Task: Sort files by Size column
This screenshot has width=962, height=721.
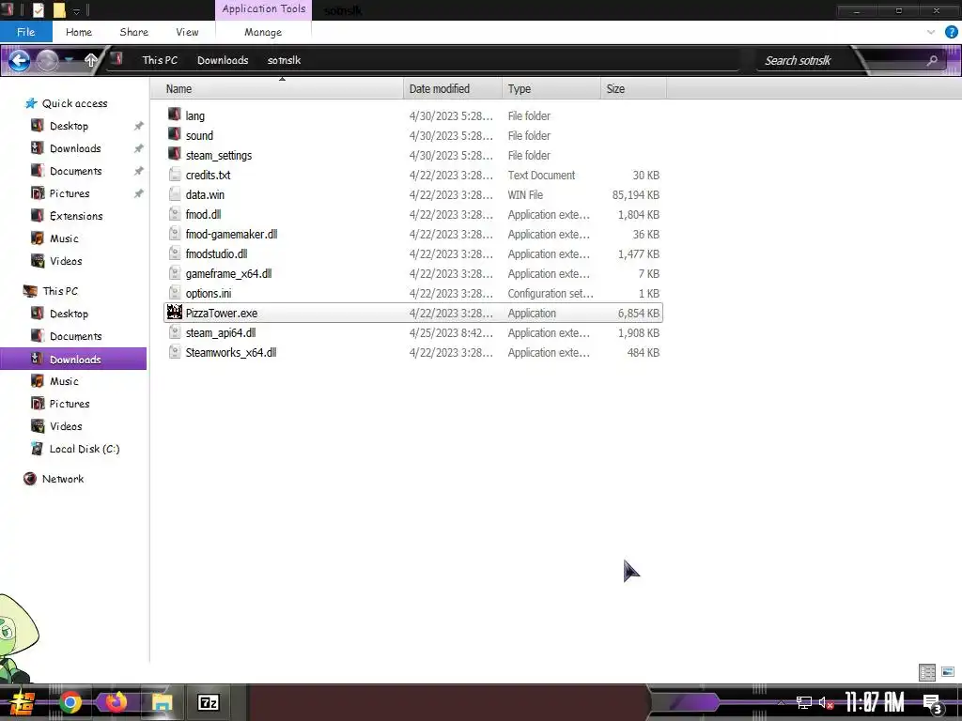Action: click(634, 89)
